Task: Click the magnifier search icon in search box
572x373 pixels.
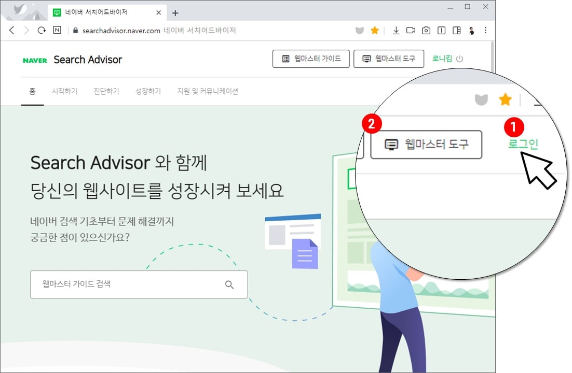Action: pos(229,284)
